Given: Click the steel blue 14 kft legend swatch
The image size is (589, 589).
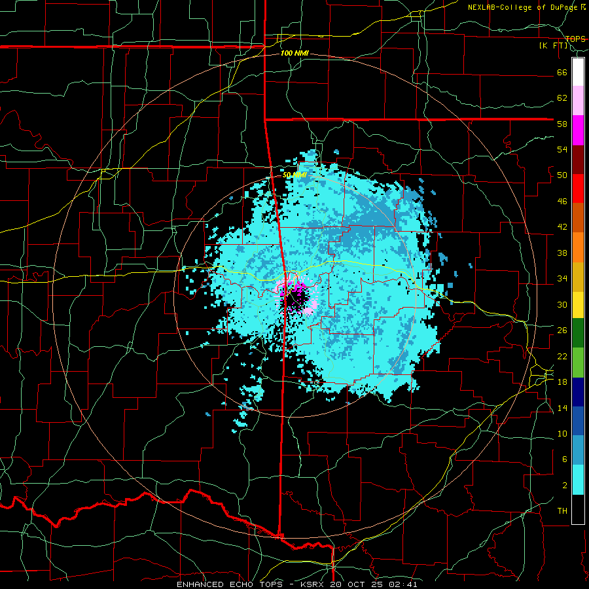Looking at the screenshot, I should point(578,450).
